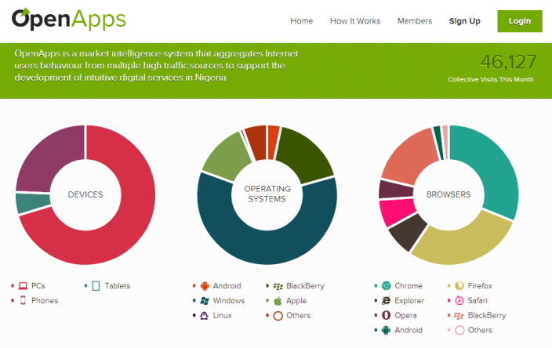Click the Opera browser icon in legend
This screenshot has width=552, height=348.
click(x=386, y=315)
